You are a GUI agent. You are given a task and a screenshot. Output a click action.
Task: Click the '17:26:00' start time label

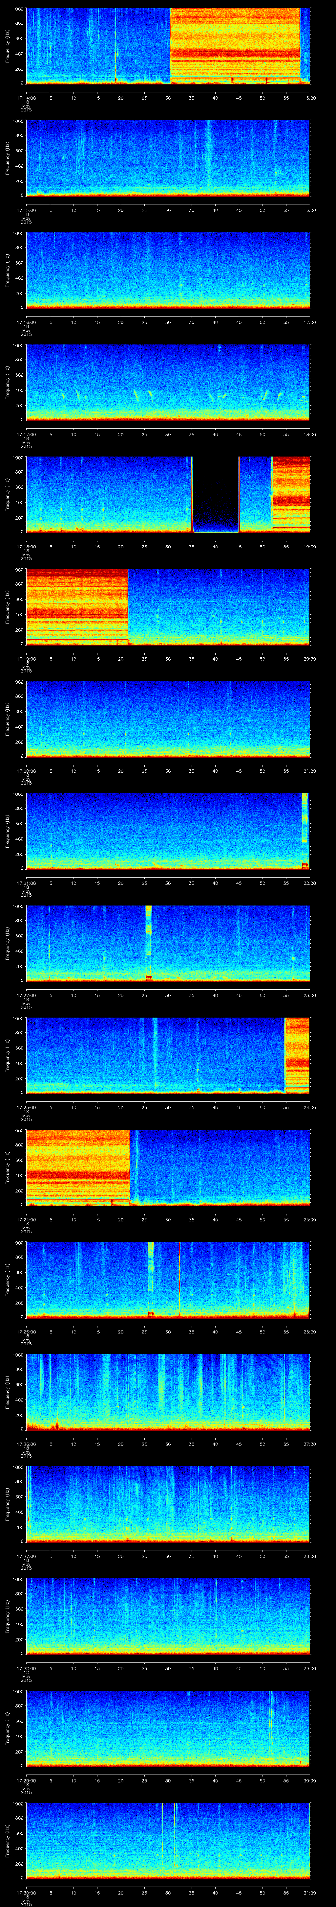pos(27,1444)
